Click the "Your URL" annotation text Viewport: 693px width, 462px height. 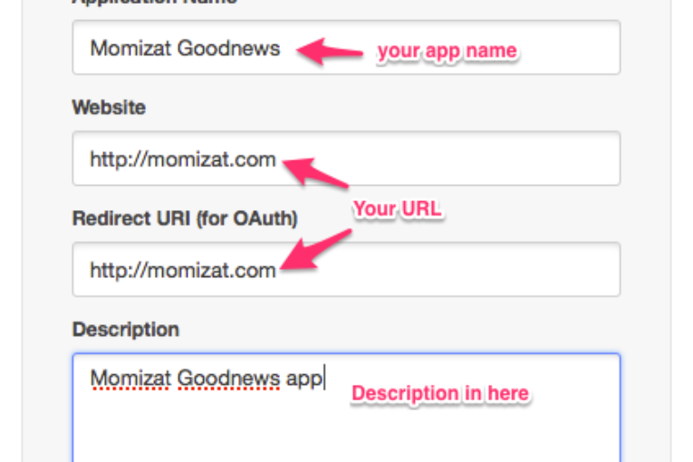(397, 209)
